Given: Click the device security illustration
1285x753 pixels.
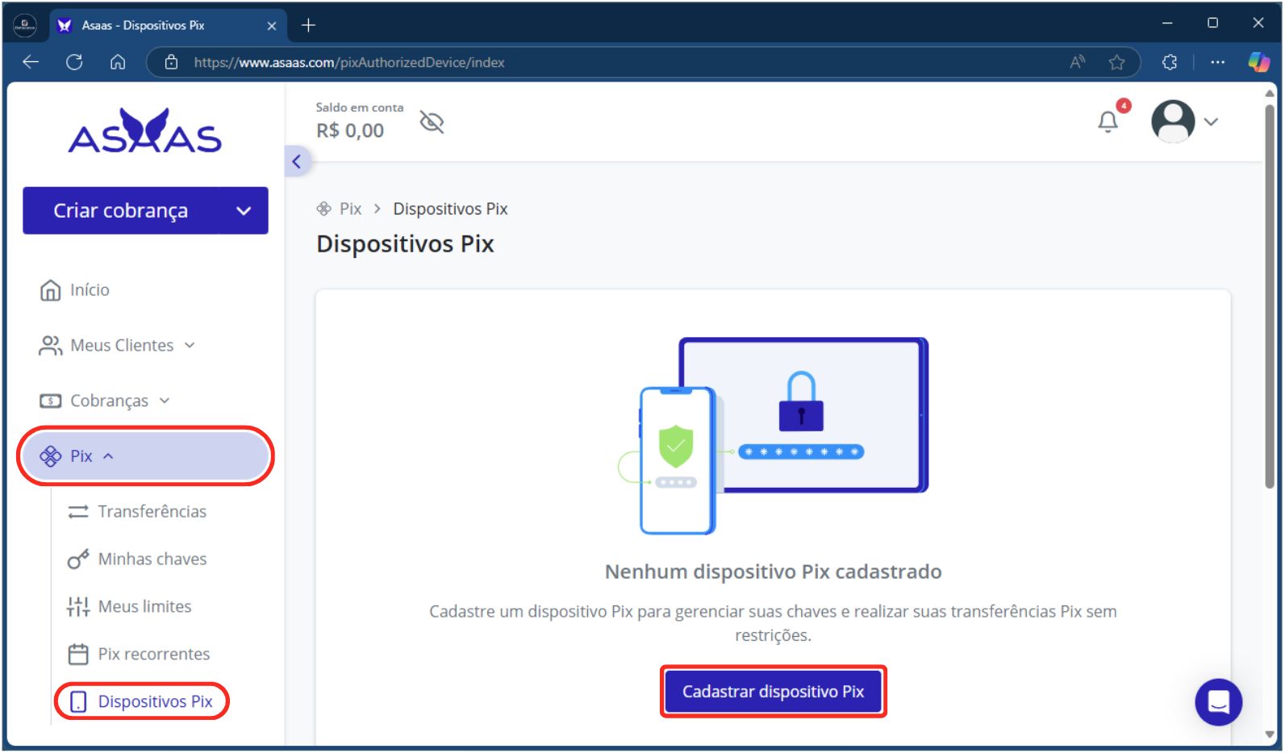Looking at the screenshot, I should [x=773, y=435].
